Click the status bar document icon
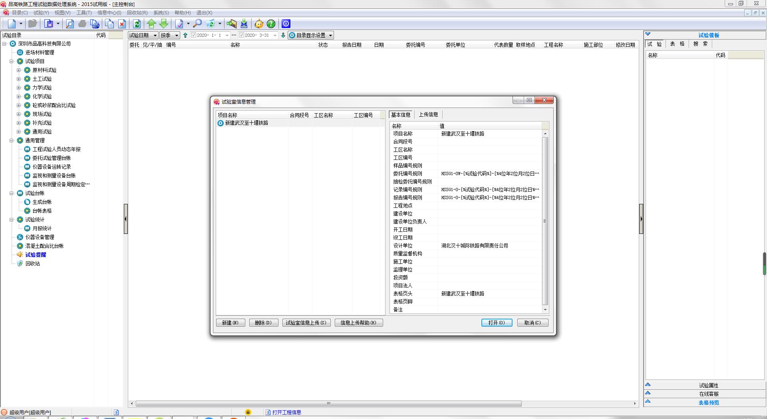The image size is (767, 419). click(116, 412)
